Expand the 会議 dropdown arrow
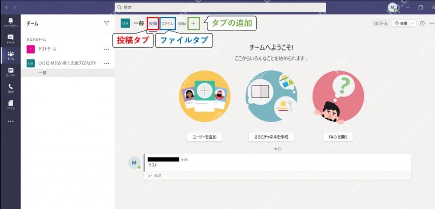The image size is (435, 209). (413, 23)
